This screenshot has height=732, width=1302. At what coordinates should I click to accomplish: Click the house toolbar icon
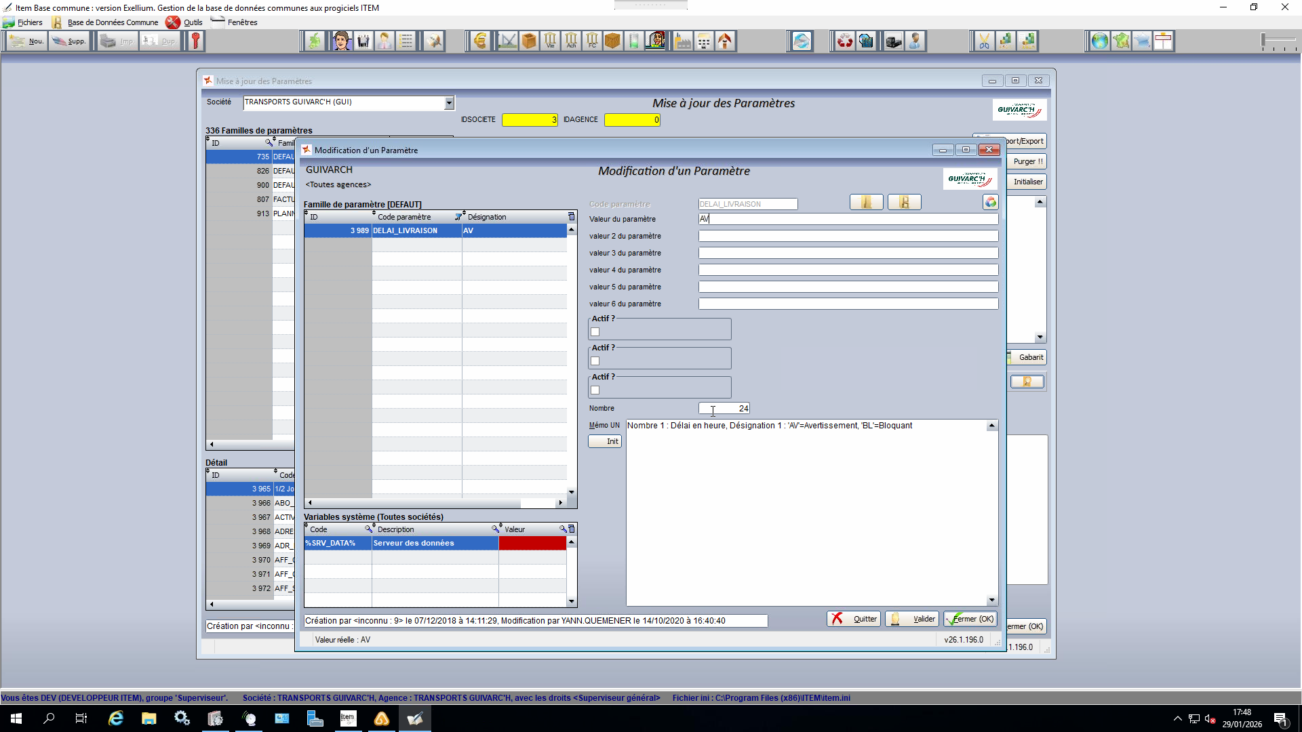click(x=725, y=41)
